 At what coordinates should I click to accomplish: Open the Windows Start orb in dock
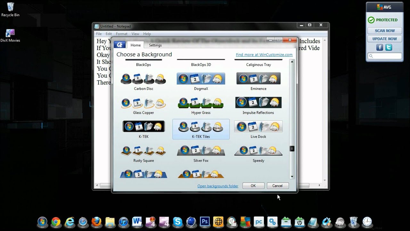42,222
